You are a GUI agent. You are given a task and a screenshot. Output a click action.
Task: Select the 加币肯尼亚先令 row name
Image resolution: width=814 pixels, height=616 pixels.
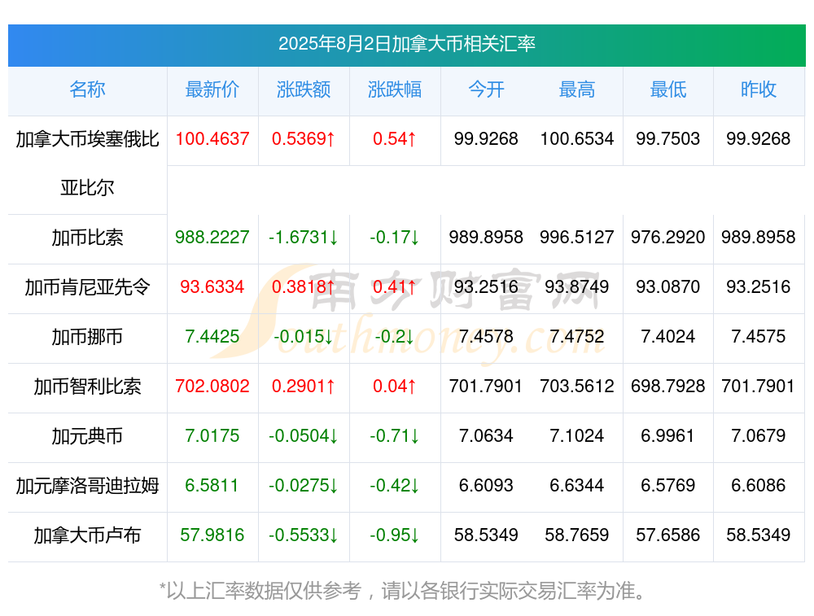click(x=87, y=287)
